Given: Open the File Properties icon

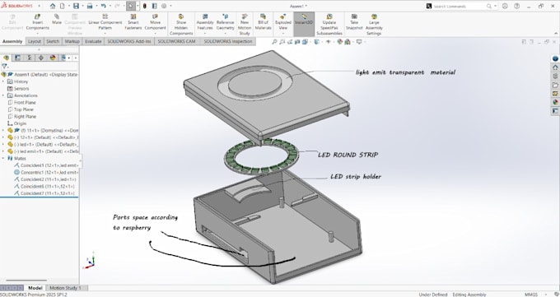Looking at the screenshot, I should click(x=154, y=6).
